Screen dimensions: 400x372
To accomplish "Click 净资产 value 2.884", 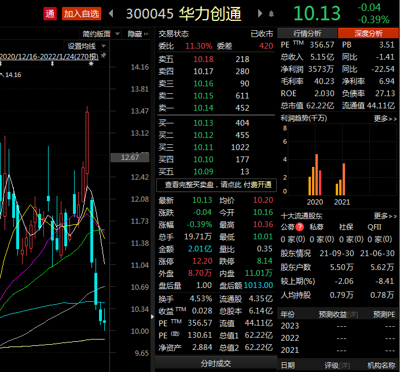I will 202,347.
